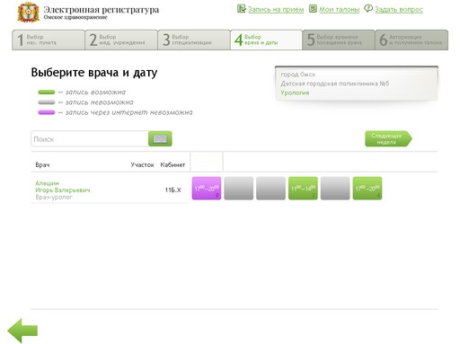The width and height of the screenshot is (460, 344).
Task: Go back with the green left arrow
Action: pos(22,331)
